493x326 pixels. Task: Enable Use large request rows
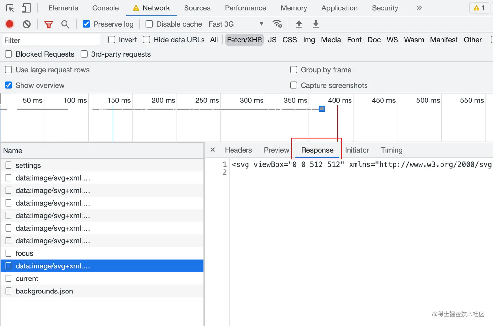coord(8,70)
